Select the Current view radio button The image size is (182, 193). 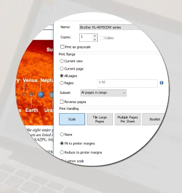click(x=62, y=61)
